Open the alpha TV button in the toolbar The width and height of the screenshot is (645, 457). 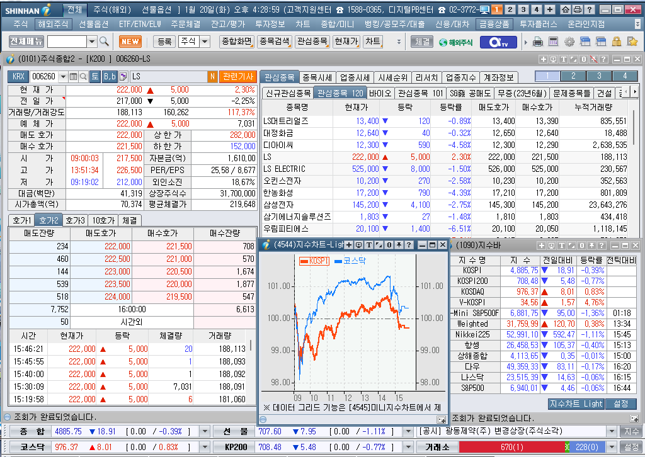coord(498,42)
